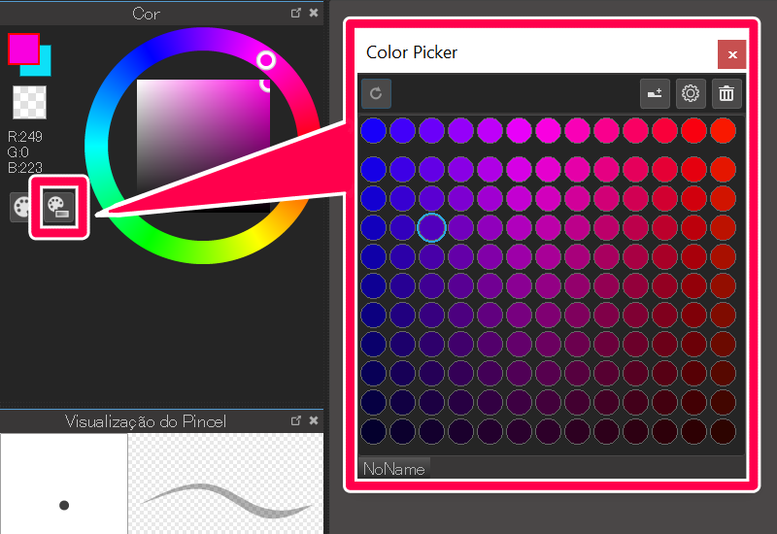Image resolution: width=777 pixels, height=534 pixels.
Task: Close the Cor panel
Action: (314, 13)
